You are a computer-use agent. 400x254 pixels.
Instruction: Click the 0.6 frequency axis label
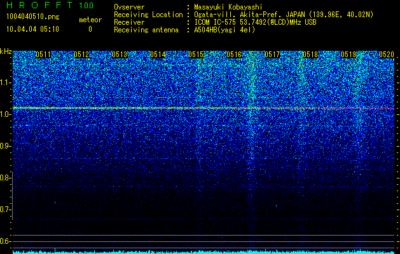point(5,241)
